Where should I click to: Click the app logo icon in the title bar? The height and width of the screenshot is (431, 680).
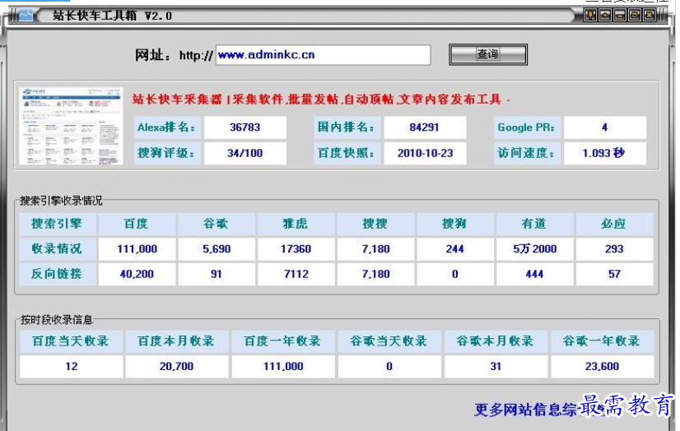click(26, 16)
